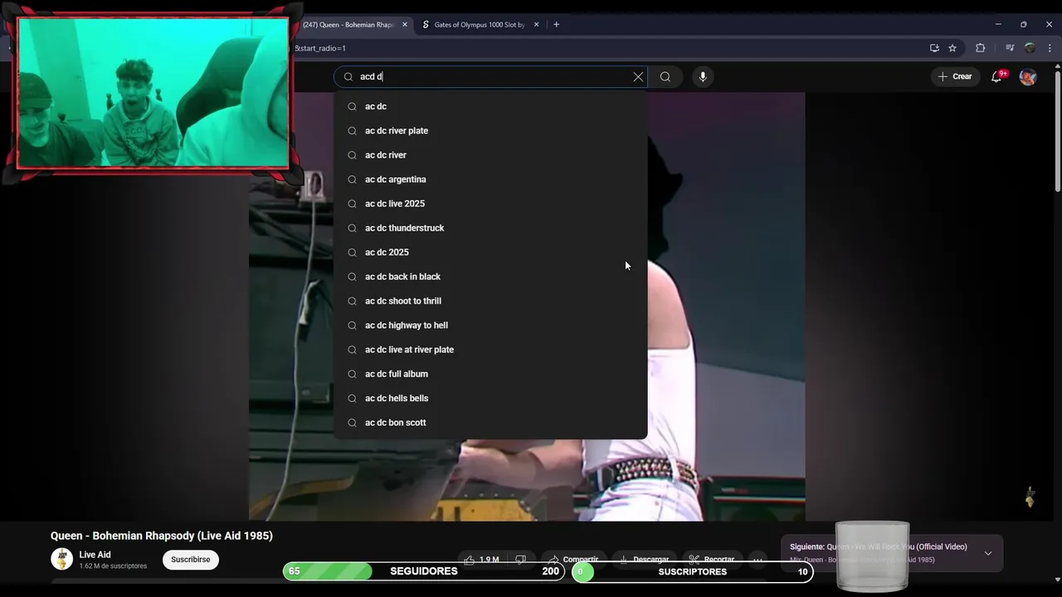The height and width of the screenshot is (597, 1062).
Task: Click the dislike thumbs-down icon
Action: coord(520,560)
